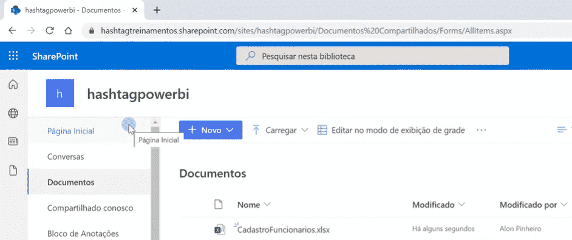Screen dimensions: 572x240
Task: Click the Alon Pinheiro modified-by name
Action: click(520, 229)
